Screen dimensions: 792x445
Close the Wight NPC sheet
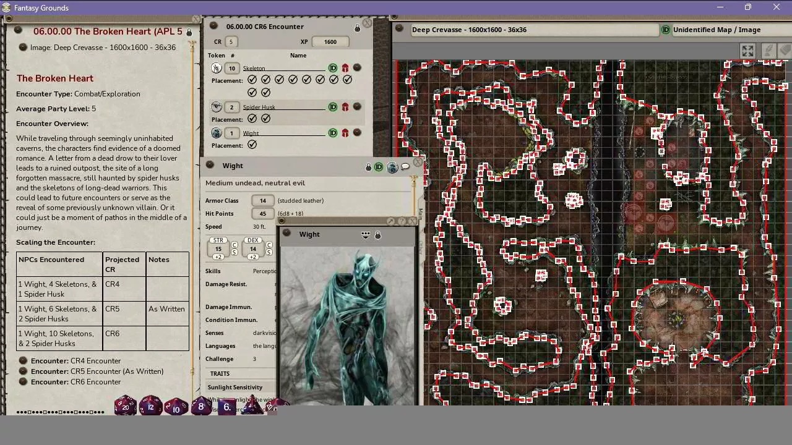(x=418, y=163)
